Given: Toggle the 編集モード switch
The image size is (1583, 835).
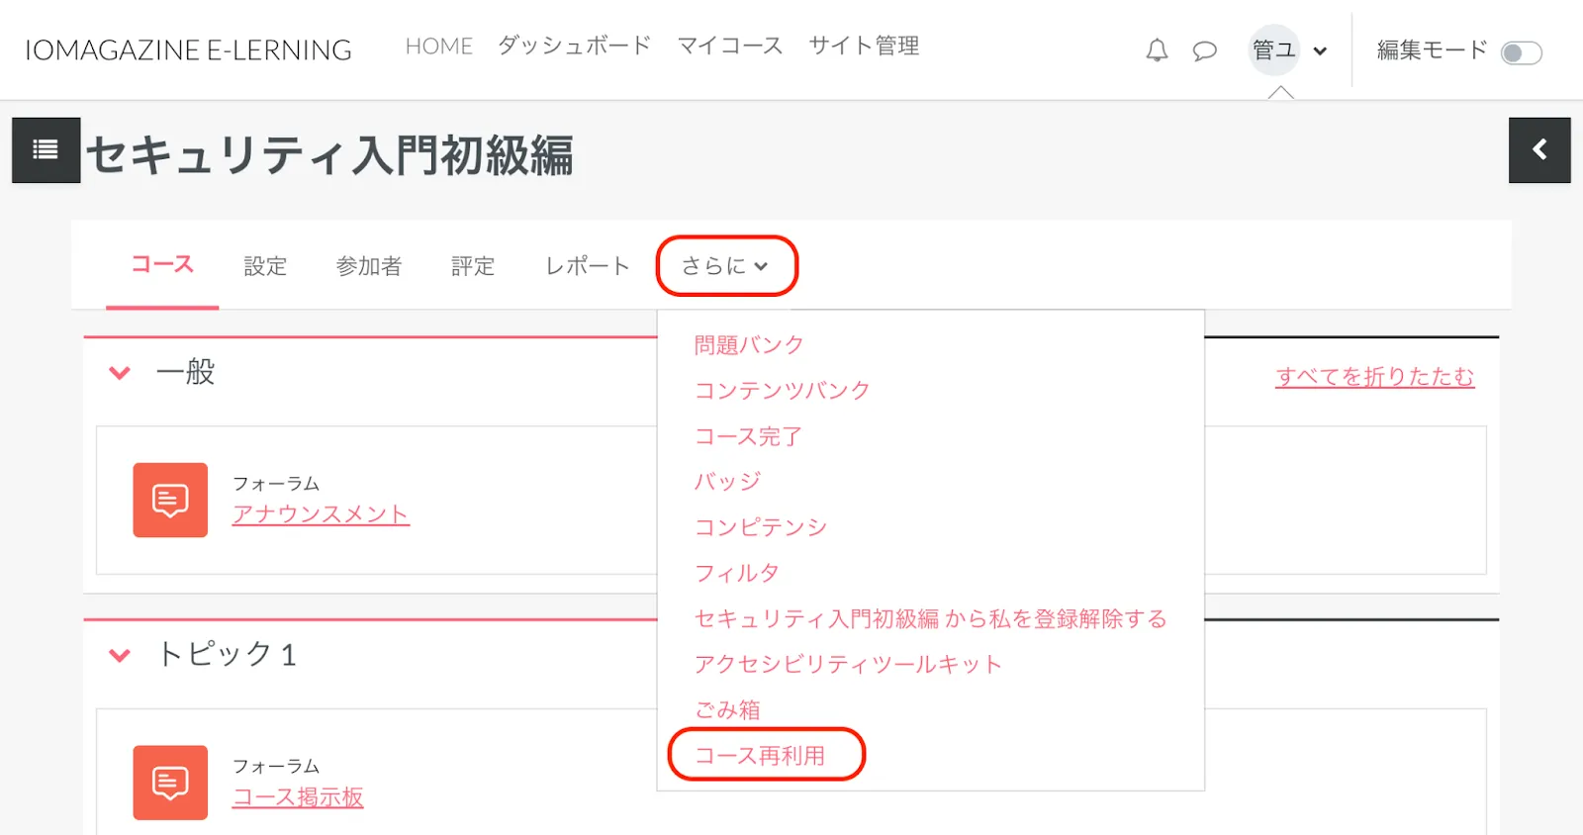Looking at the screenshot, I should (1521, 52).
